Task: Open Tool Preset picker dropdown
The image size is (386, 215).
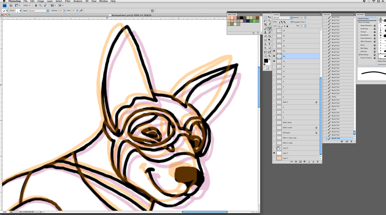Action: click(7, 11)
